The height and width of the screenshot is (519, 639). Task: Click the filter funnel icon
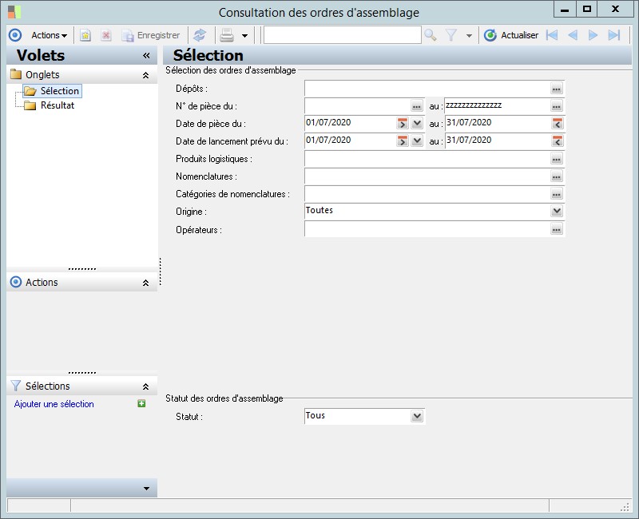click(x=451, y=35)
